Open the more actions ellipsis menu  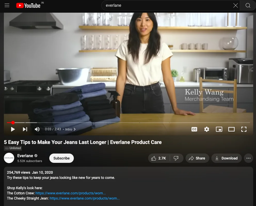pos(249,158)
